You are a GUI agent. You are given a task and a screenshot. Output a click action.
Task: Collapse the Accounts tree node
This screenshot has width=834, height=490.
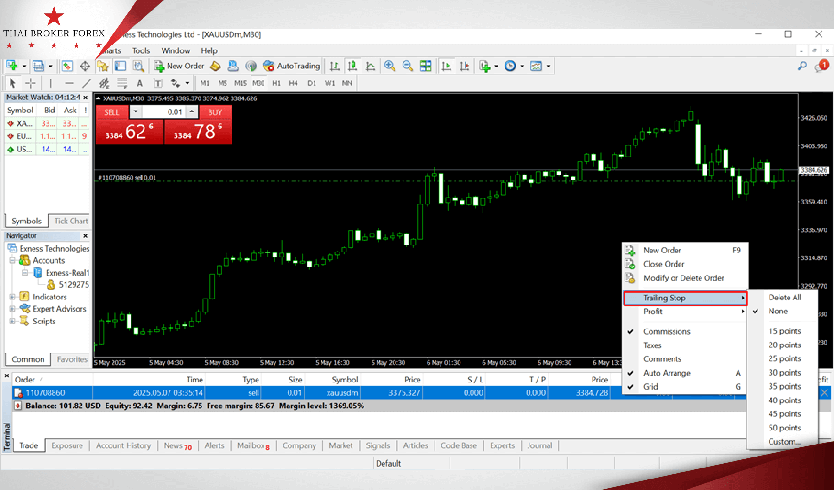(x=12, y=261)
